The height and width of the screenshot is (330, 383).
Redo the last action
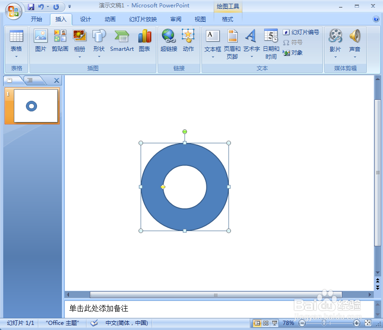pos(56,7)
